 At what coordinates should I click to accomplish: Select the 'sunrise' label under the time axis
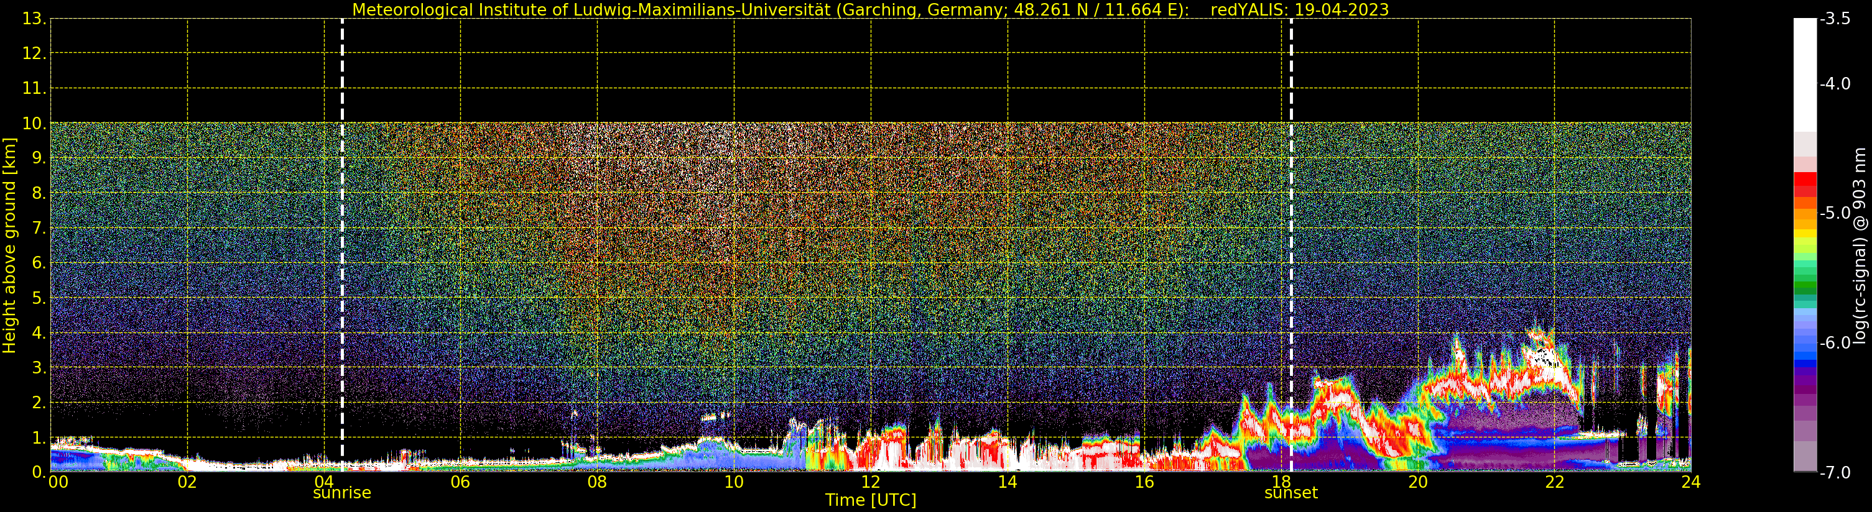pos(341,493)
